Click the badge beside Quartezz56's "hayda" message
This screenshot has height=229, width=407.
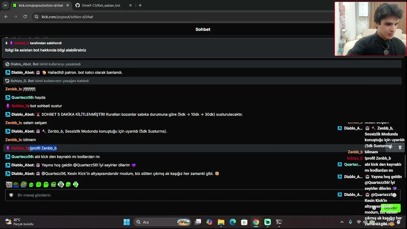pyautogui.click(x=8, y=97)
